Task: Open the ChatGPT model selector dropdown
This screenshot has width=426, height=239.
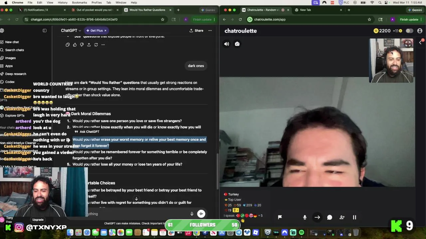Action: 71,31
